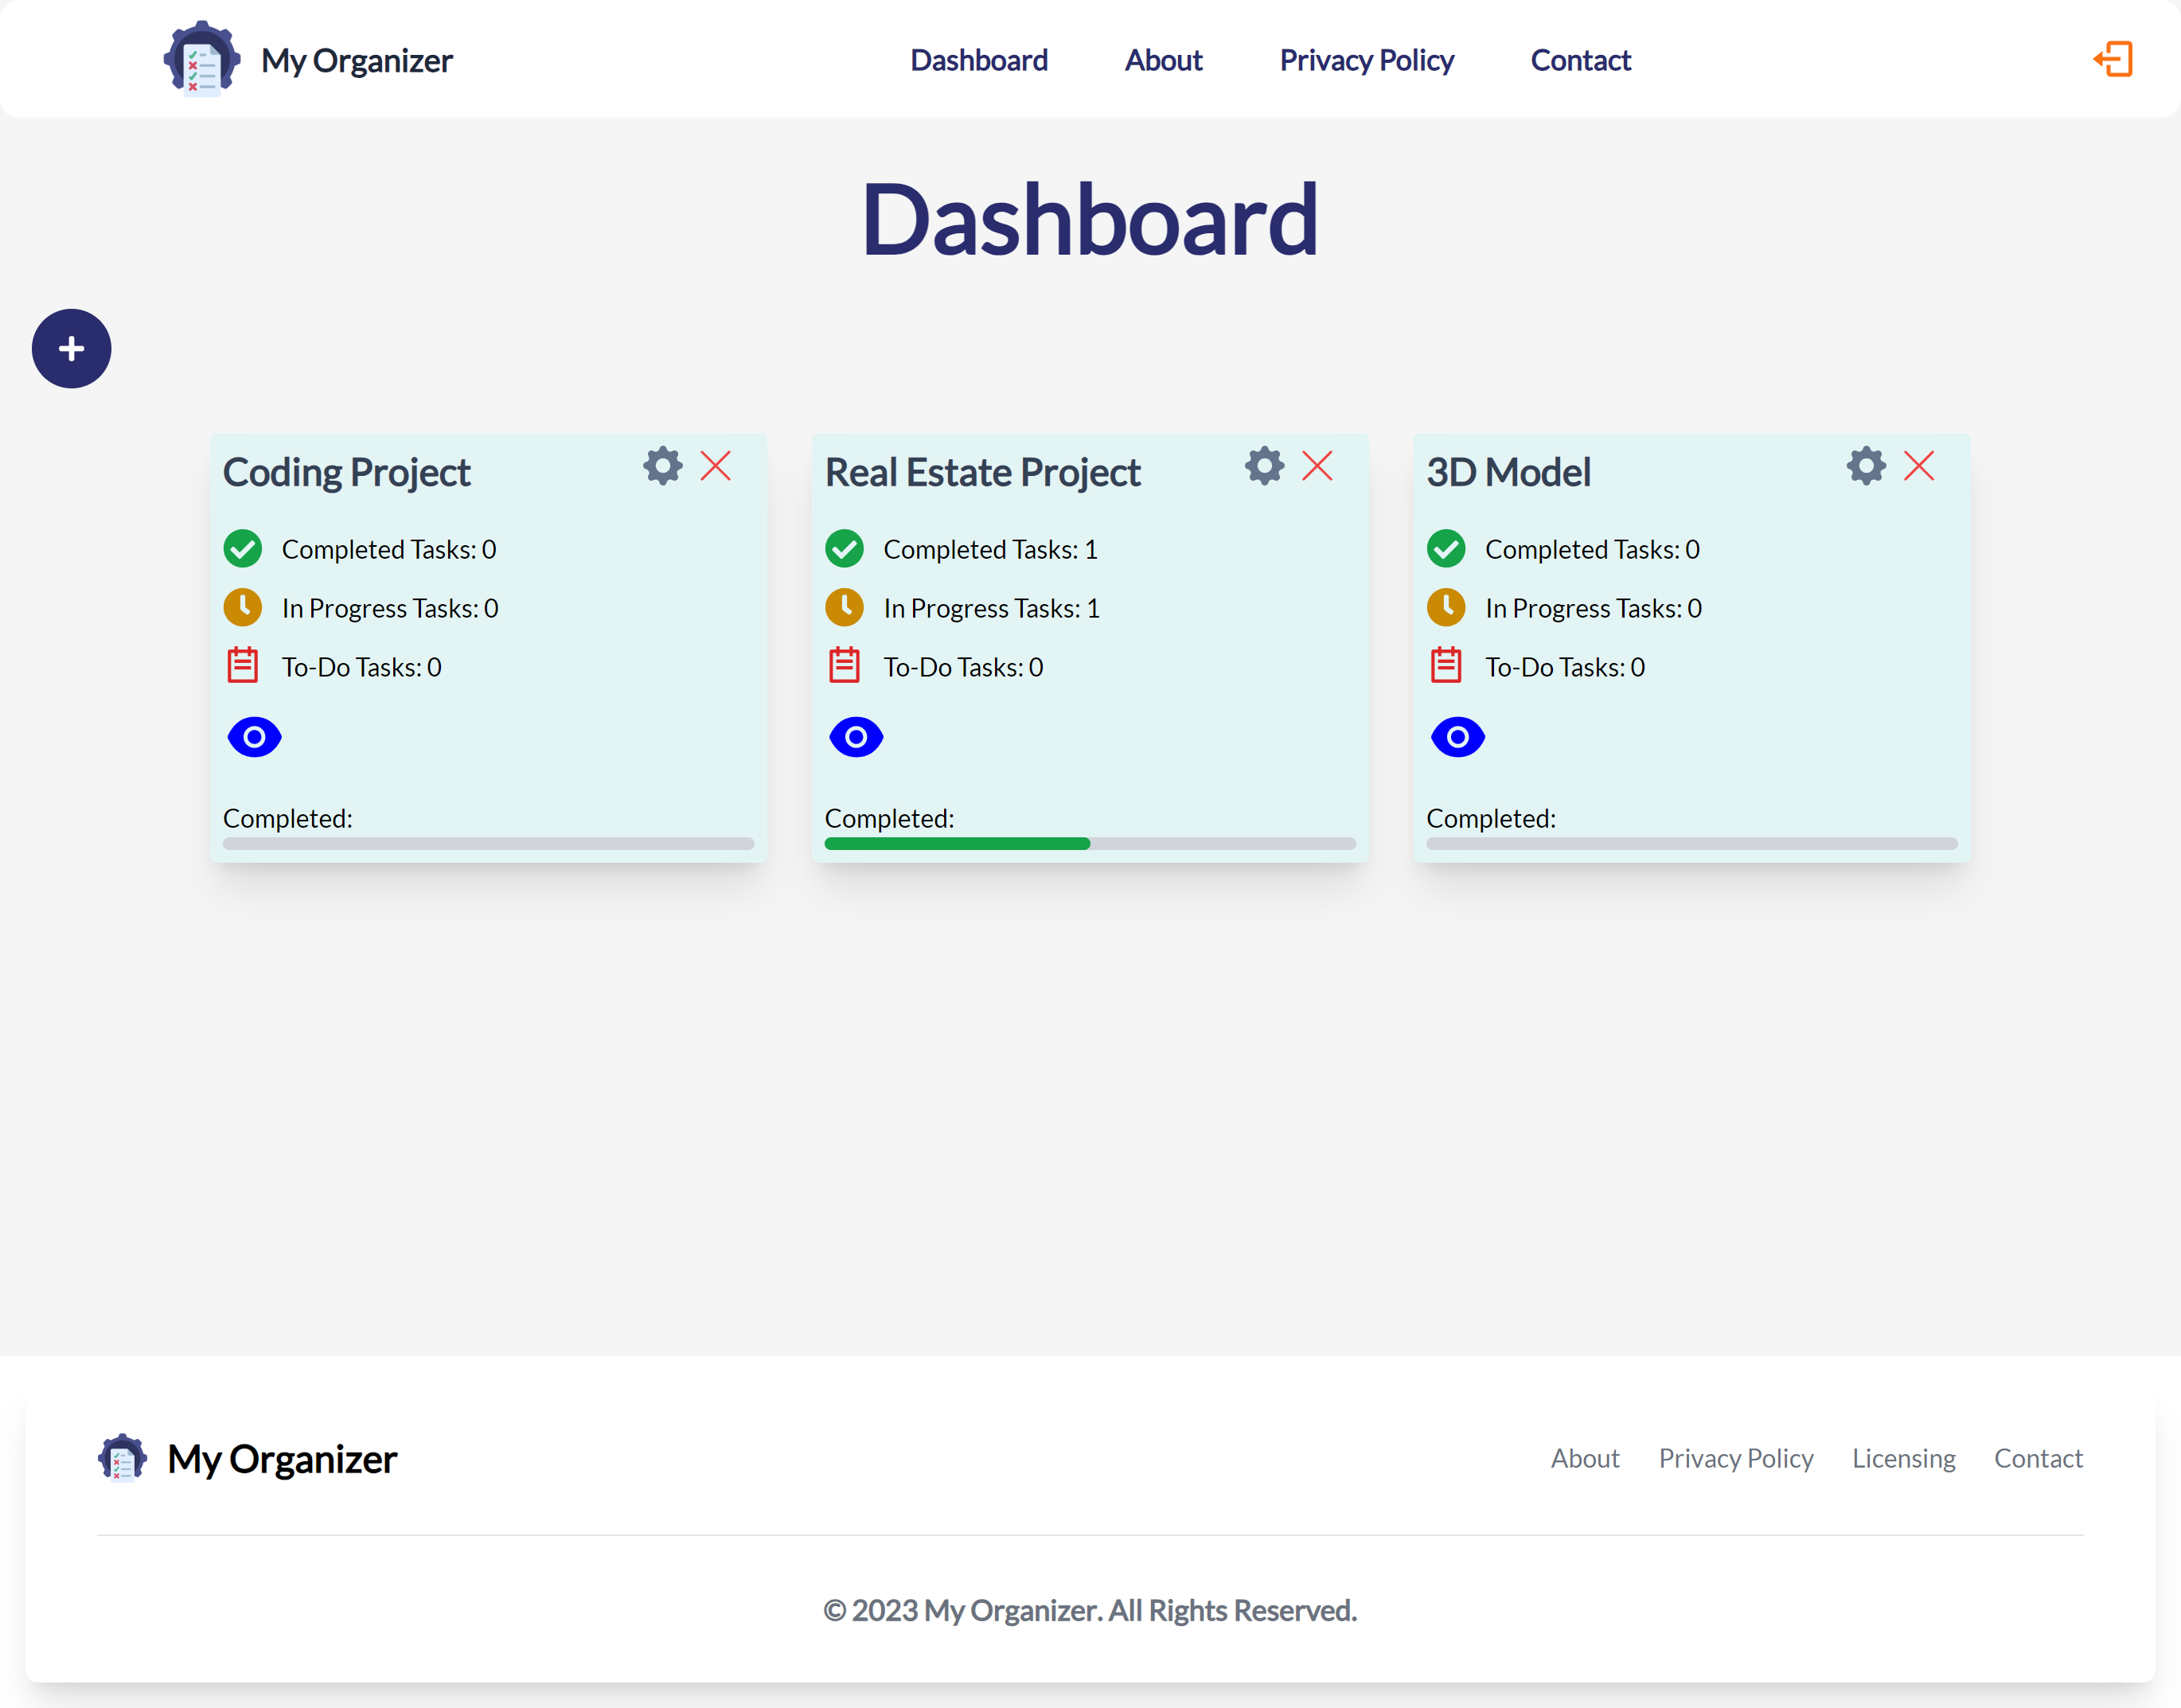Click the logout icon in header
The width and height of the screenshot is (2181, 1708).
pos(2113,59)
